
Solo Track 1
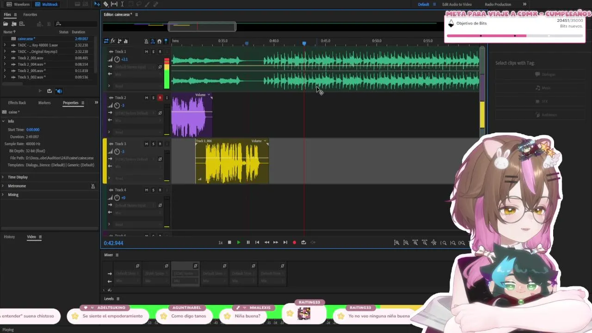click(153, 52)
